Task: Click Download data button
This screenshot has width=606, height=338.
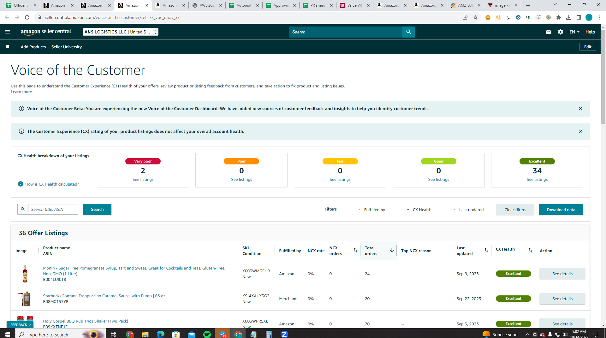Action: tap(561, 210)
